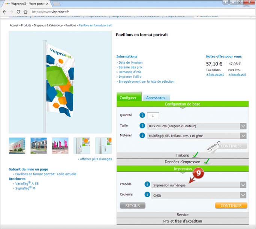This screenshot has height=229, width=256.
Task: Expand the Finitions section
Action: [183, 155]
